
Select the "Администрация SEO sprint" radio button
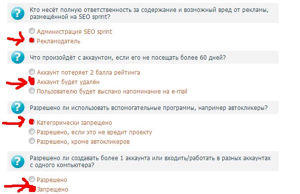pyautogui.click(x=32, y=31)
